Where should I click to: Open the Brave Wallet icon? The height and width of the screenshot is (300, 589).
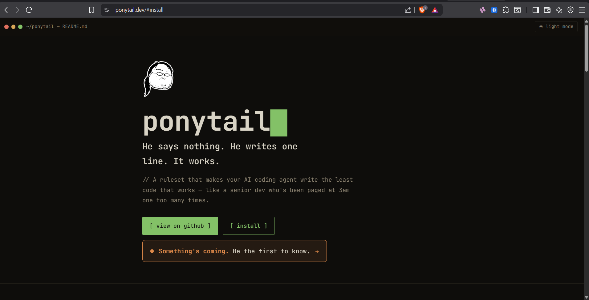[x=547, y=10]
